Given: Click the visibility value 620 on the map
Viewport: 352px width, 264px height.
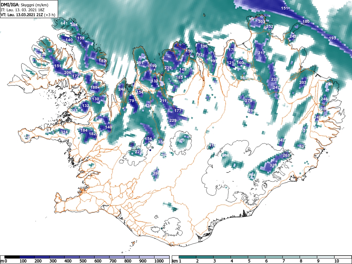Looking at the screenshot, I should (x=181, y=140).
